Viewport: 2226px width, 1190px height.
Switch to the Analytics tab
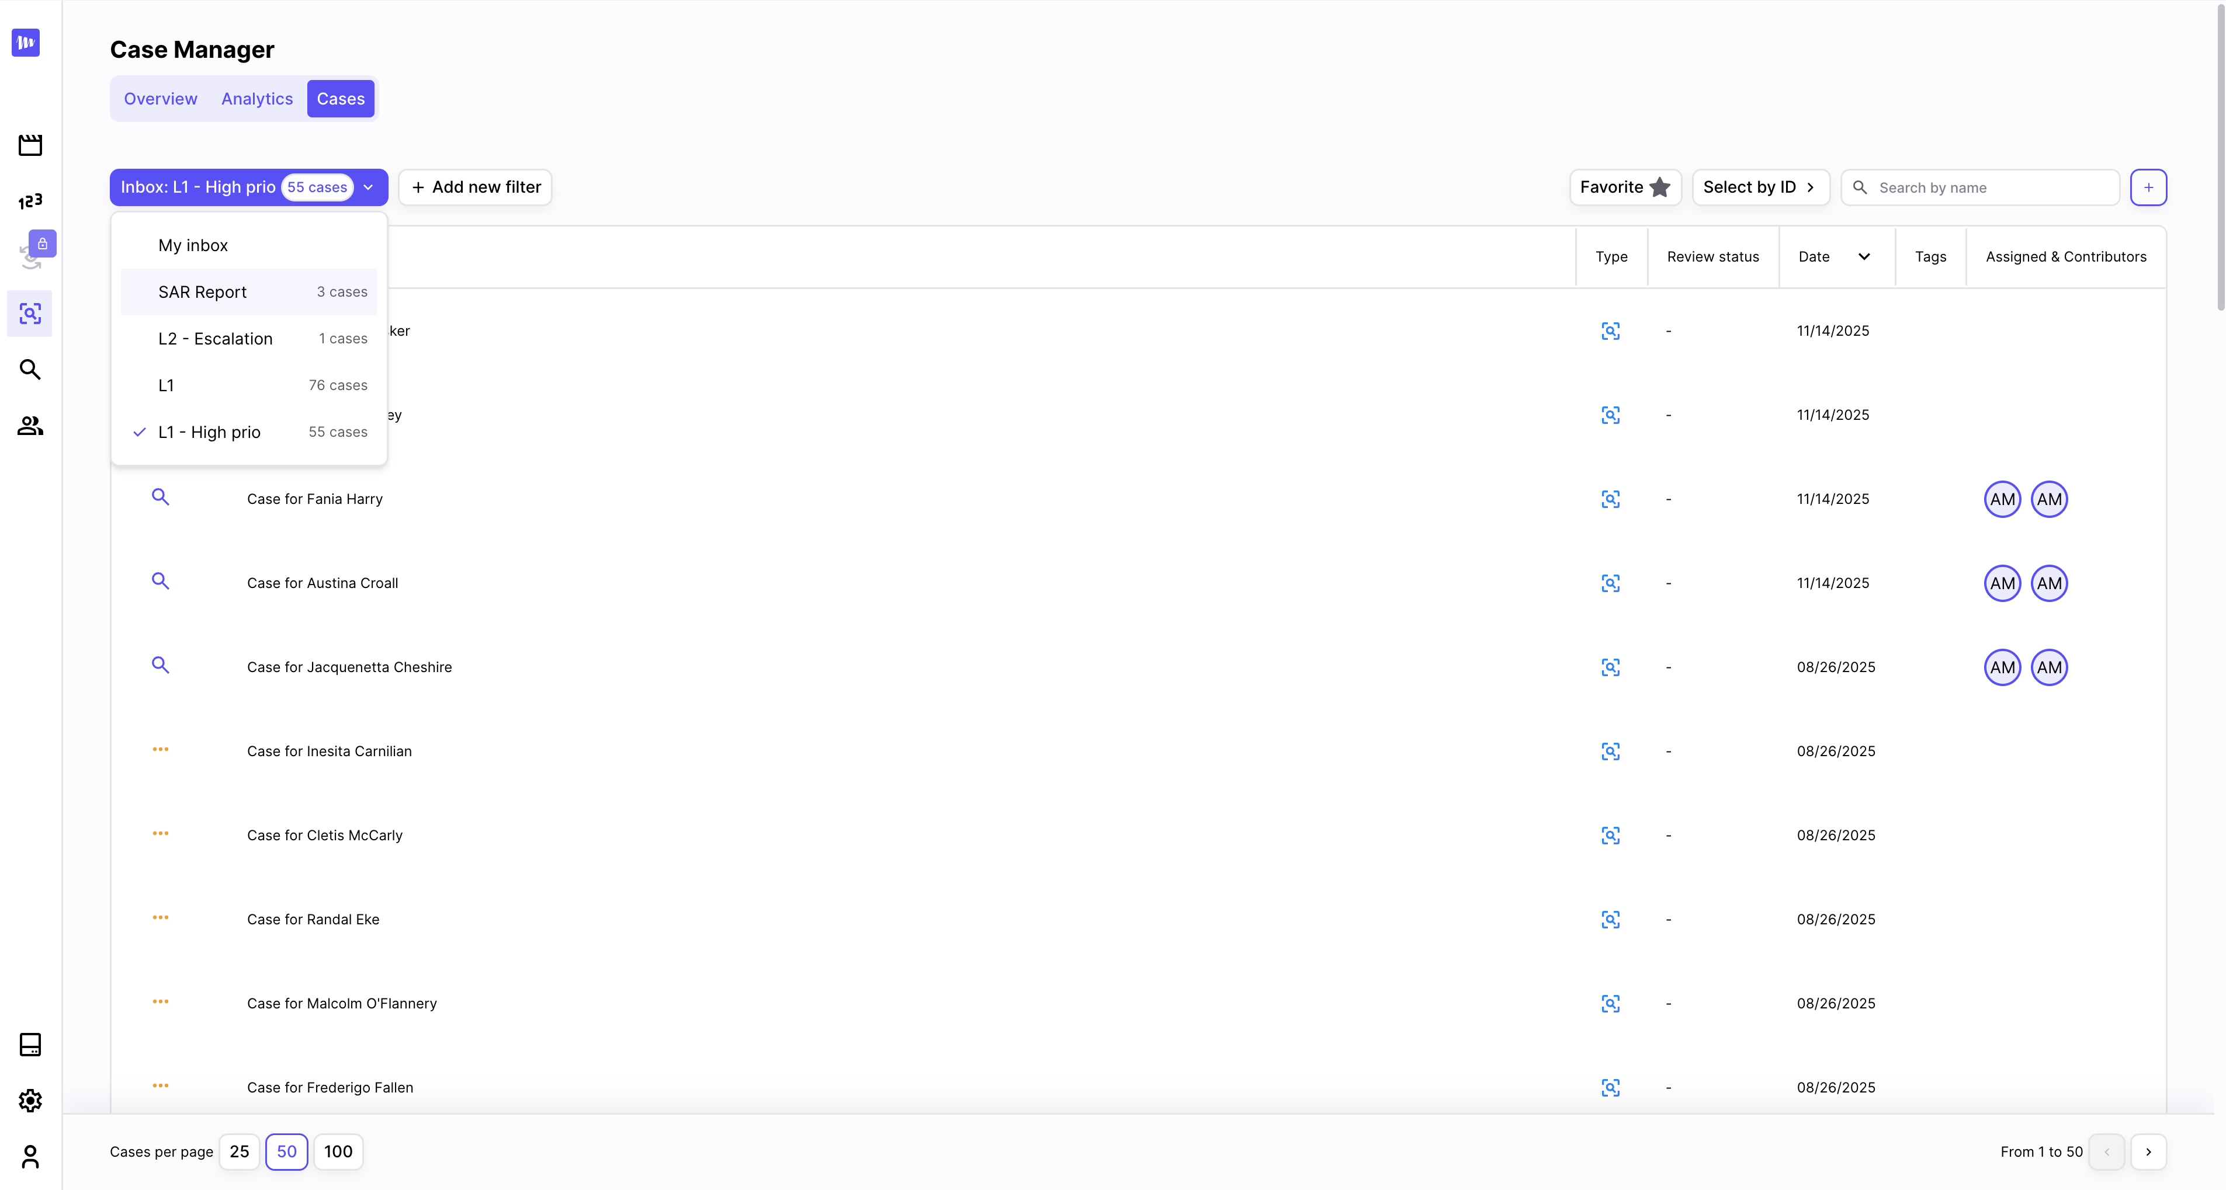[x=256, y=99]
